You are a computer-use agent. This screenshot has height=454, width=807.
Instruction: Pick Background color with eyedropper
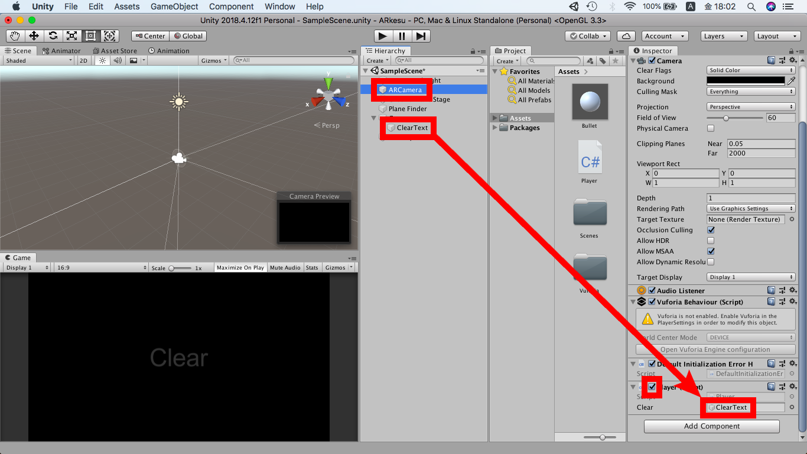[792, 81]
